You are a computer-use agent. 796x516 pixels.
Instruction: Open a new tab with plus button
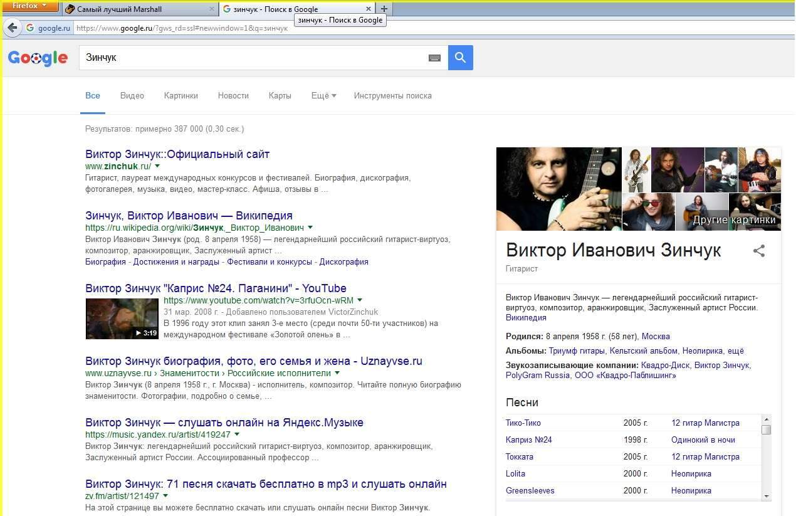(x=384, y=9)
